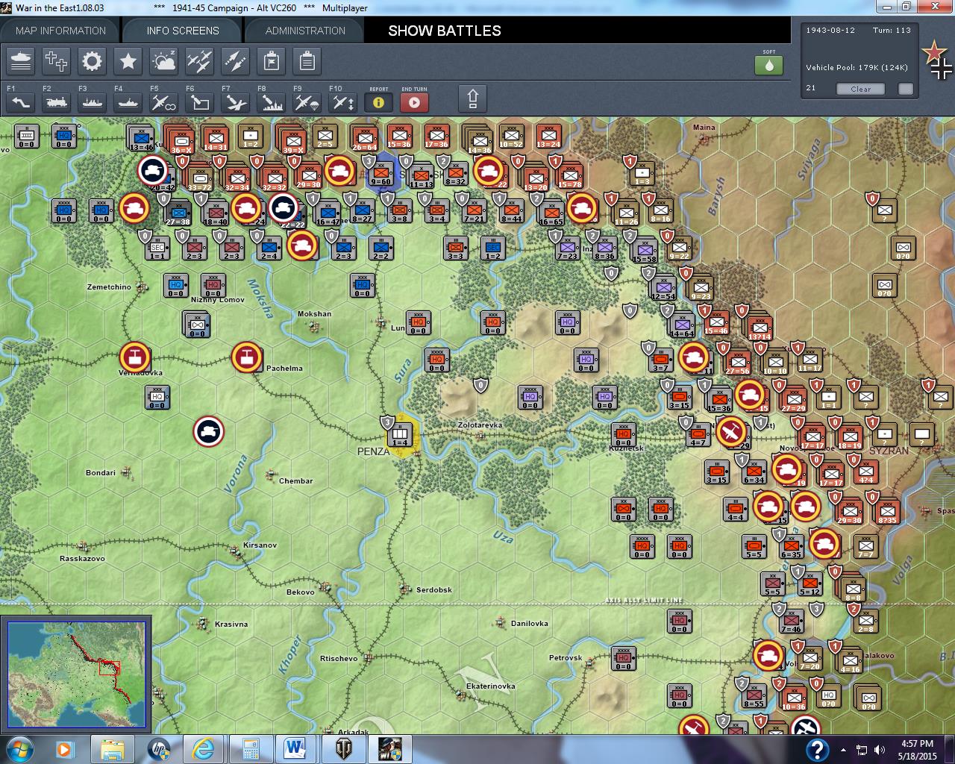The width and height of the screenshot is (955, 764).
Task: Click the tank battle marker north of Bondari
Action: pos(208,431)
